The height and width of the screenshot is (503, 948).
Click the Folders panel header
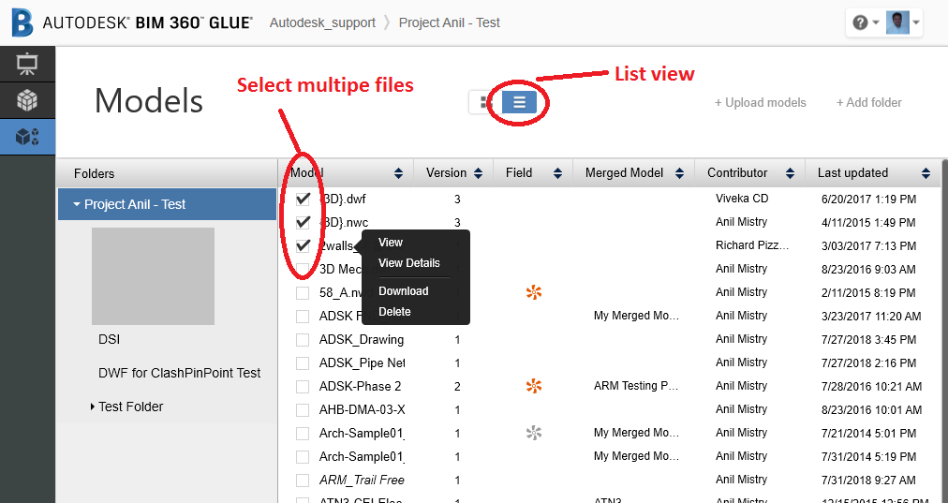(167, 173)
